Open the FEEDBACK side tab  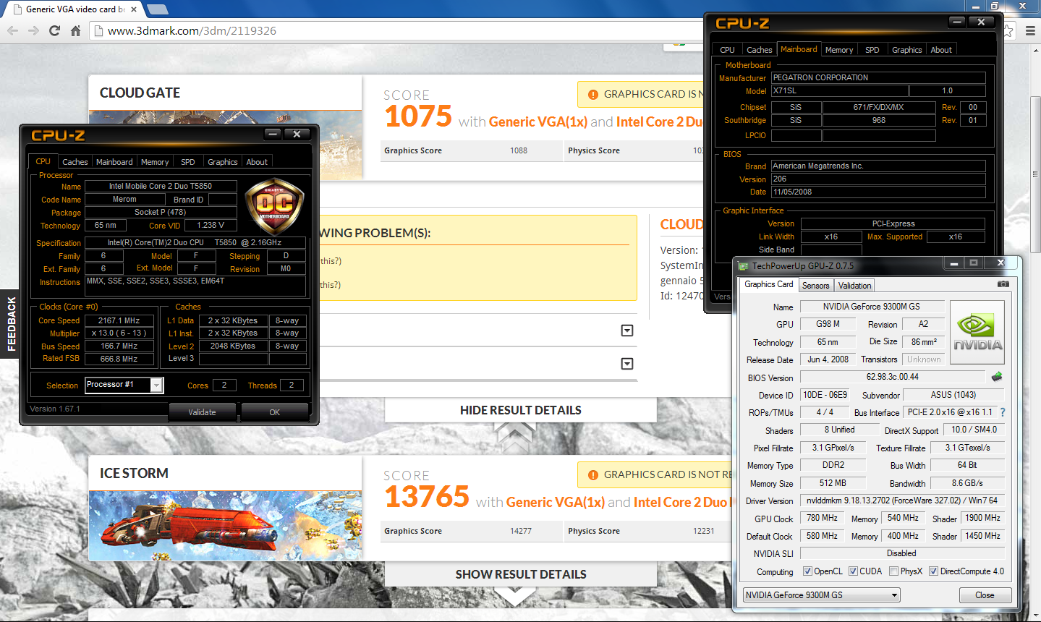(11, 325)
